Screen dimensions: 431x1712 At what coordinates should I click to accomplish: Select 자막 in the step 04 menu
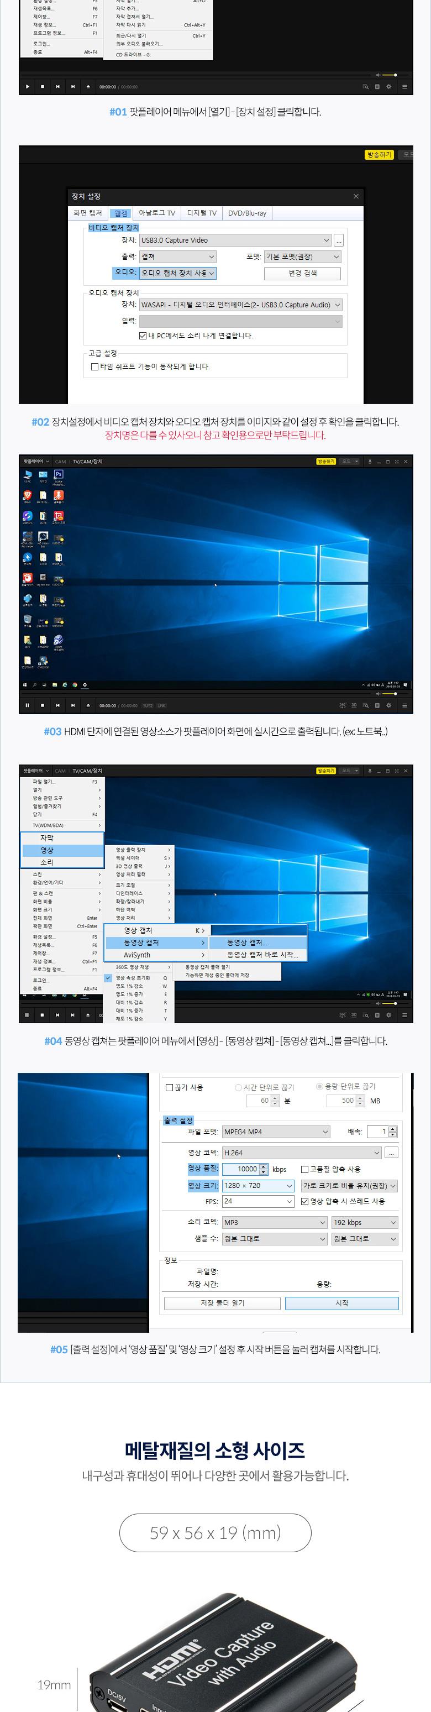(x=62, y=838)
